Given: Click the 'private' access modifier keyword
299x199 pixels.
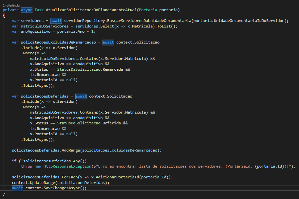Looking at the screenshot, I should [x=10, y=10].
